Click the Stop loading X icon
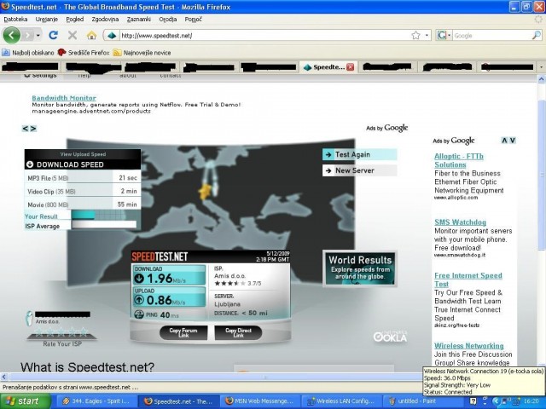This screenshot has width=546, height=409. [73, 35]
